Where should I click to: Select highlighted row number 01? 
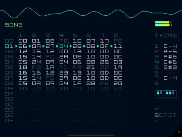[9, 46]
